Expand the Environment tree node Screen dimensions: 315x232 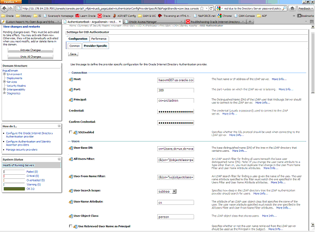pos(4,74)
